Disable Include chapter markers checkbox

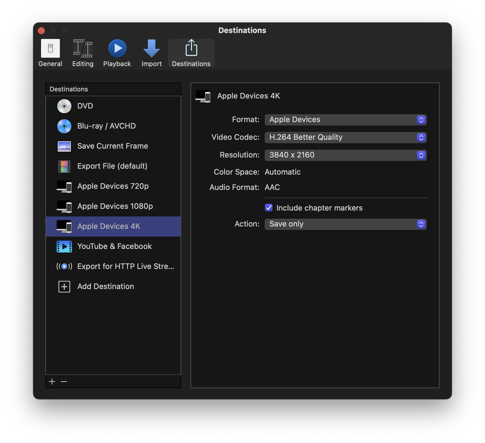[x=269, y=208]
